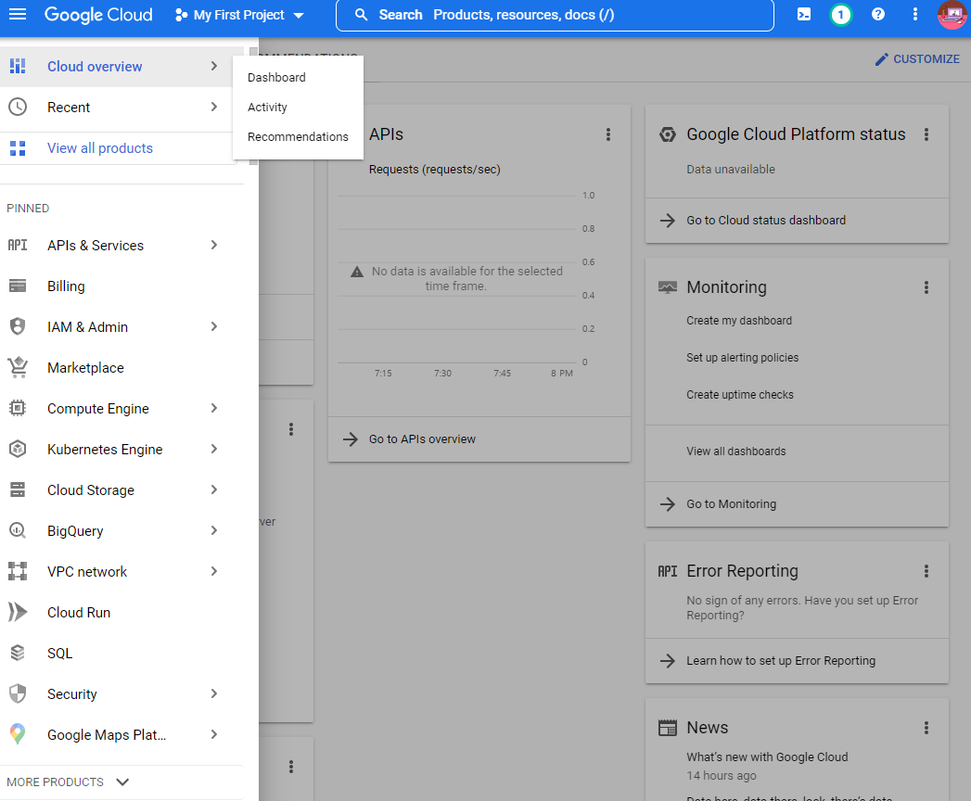Click the BigQuery icon
Image resolution: width=971 pixels, height=801 pixels.
tap(18, 530)
